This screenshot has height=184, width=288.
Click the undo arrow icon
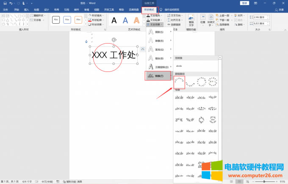point(11,3)
